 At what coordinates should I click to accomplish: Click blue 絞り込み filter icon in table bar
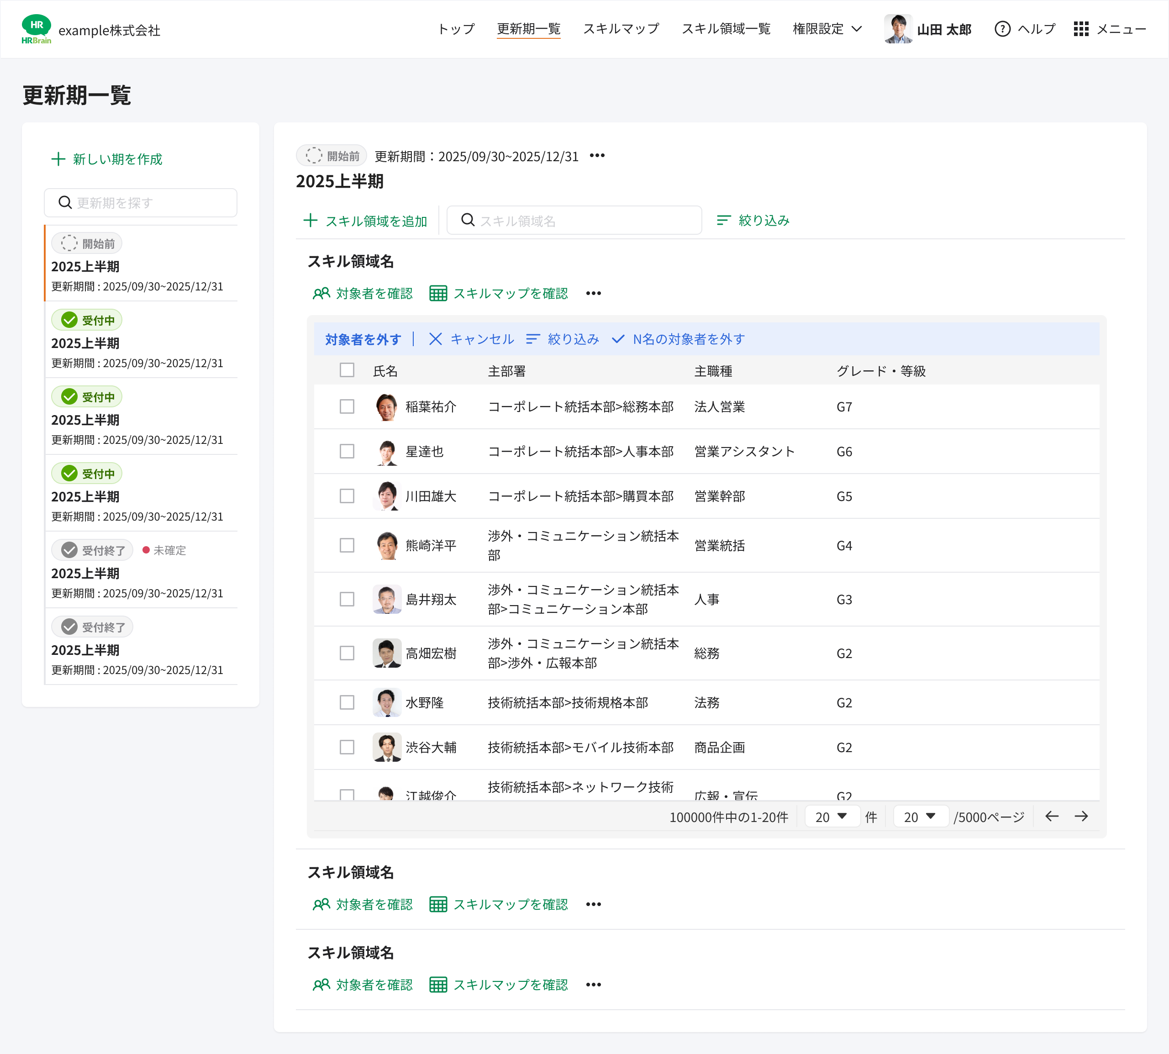533,339
